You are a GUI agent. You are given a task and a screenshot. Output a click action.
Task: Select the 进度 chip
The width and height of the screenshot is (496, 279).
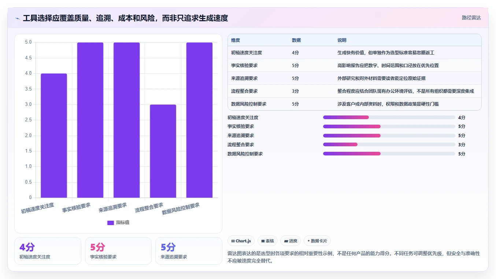point(290,241)
